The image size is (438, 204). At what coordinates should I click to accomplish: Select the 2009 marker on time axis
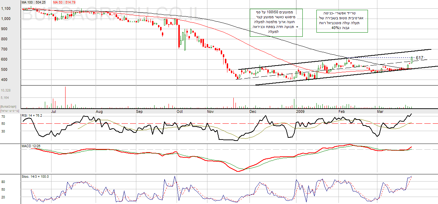pos(301,112)
